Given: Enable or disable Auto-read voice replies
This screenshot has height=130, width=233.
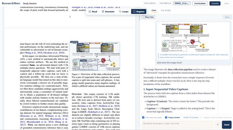Looking at the screenshot, I should (x=143, y=117).
